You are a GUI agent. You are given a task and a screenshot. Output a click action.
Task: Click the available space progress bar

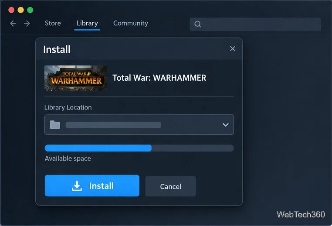click(139, 148)
